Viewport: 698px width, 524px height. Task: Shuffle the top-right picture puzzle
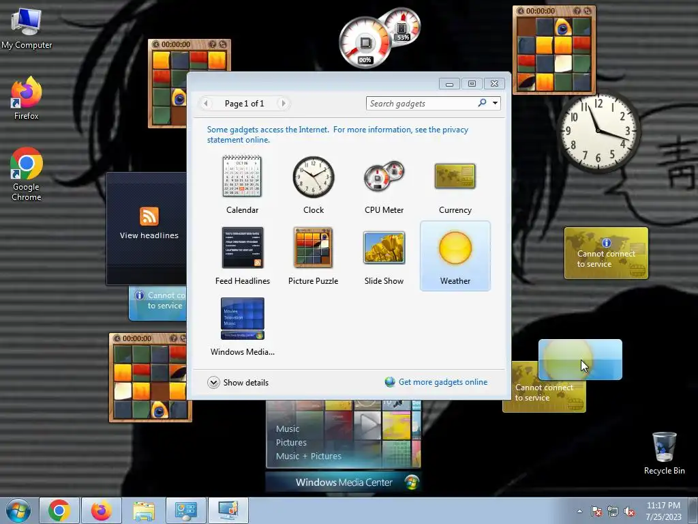pos(587,11)
